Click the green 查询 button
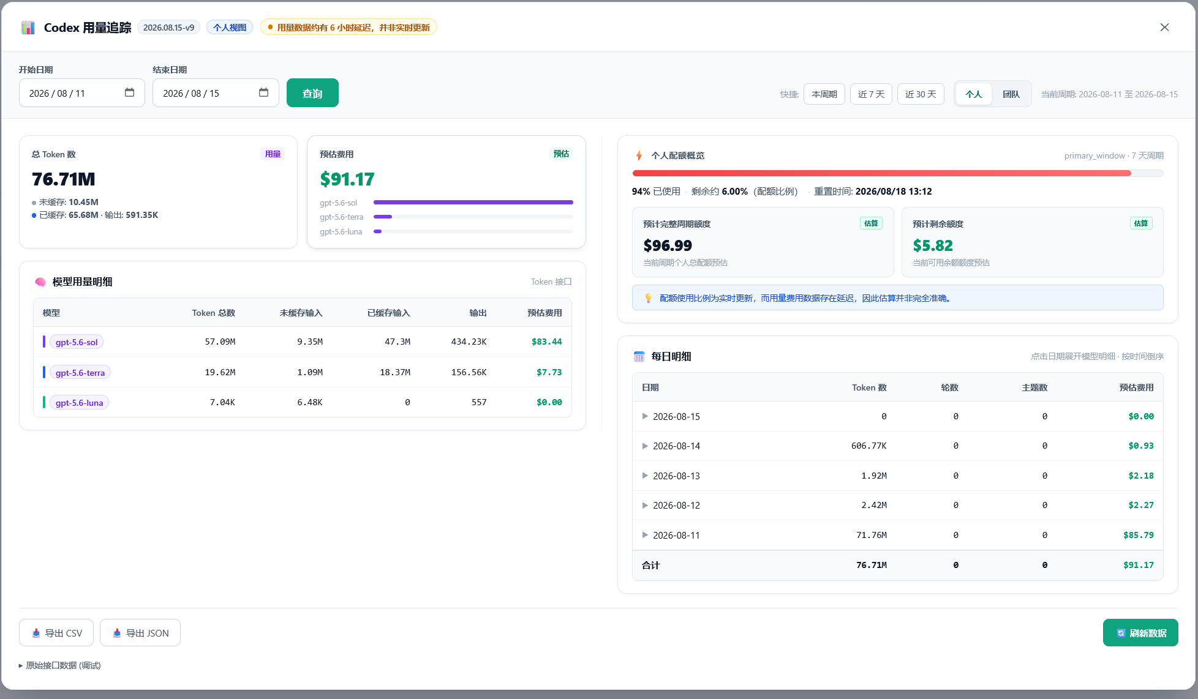 tap(312, 93)
